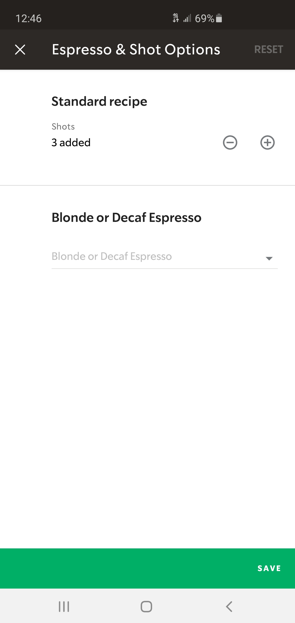Tap the Android back arrow

(229, 607)
